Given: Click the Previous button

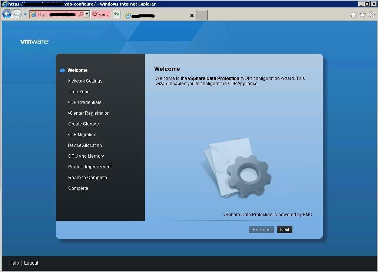Looking at the screenshot, I should (261, 230).
